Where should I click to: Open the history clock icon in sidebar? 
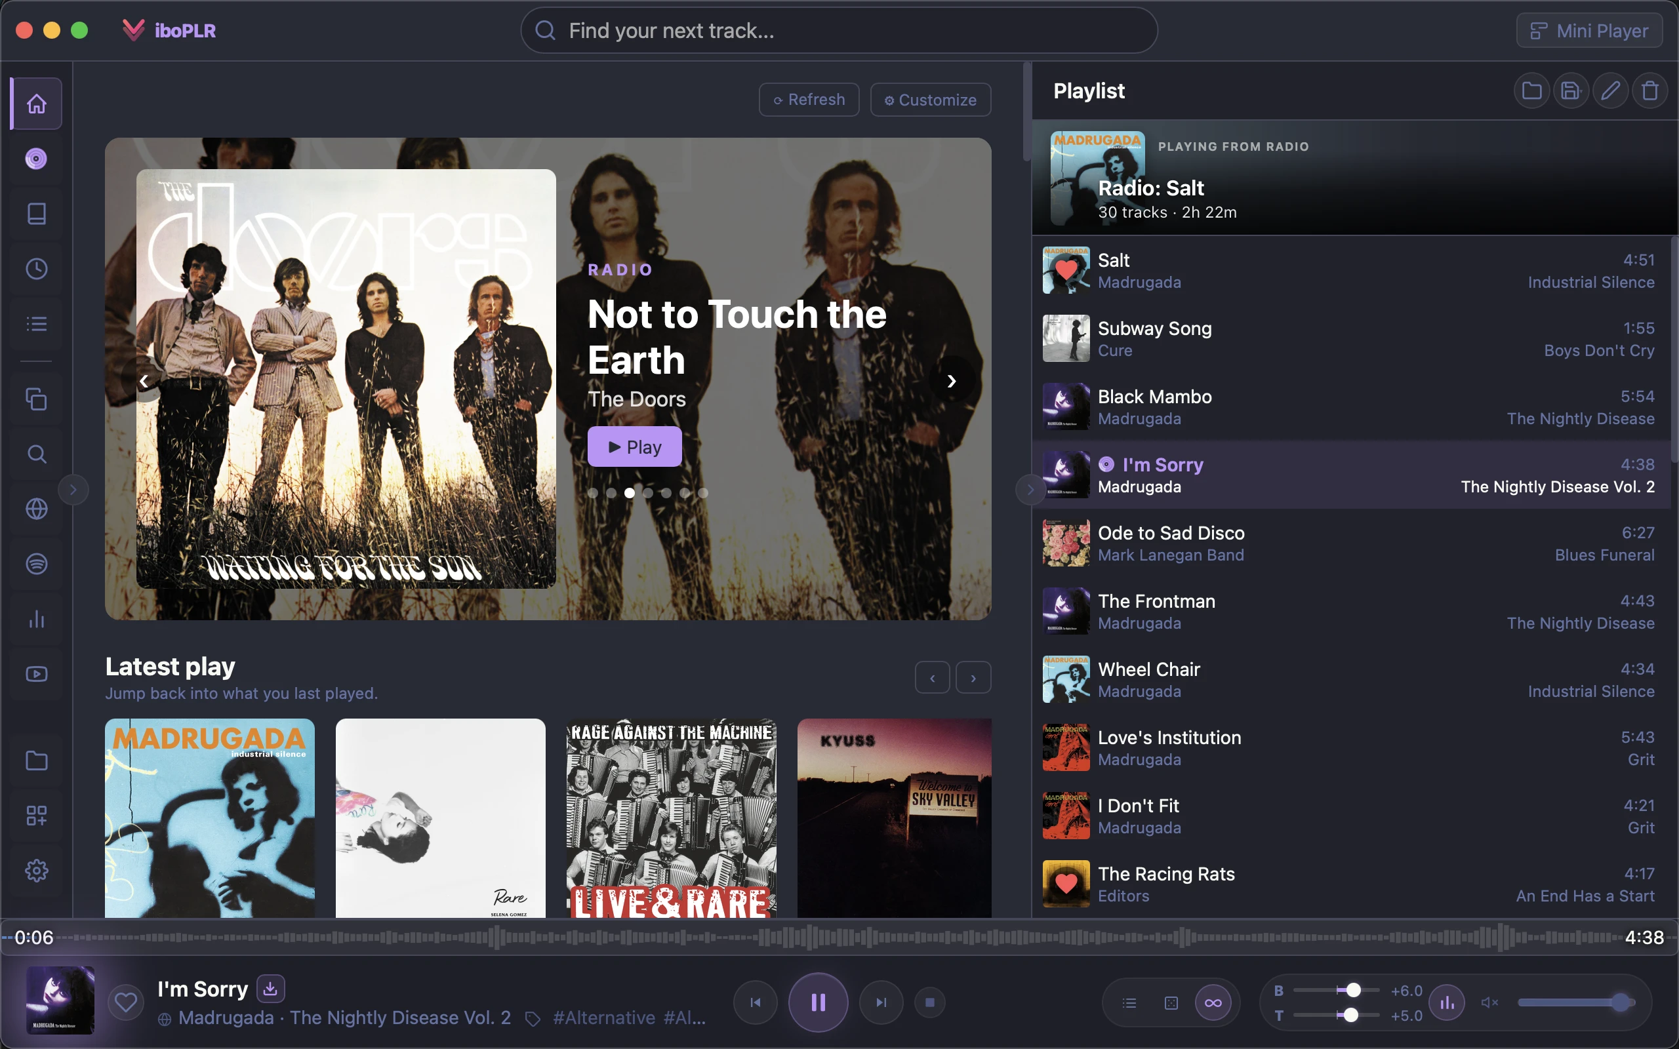[x=37, y=269]
